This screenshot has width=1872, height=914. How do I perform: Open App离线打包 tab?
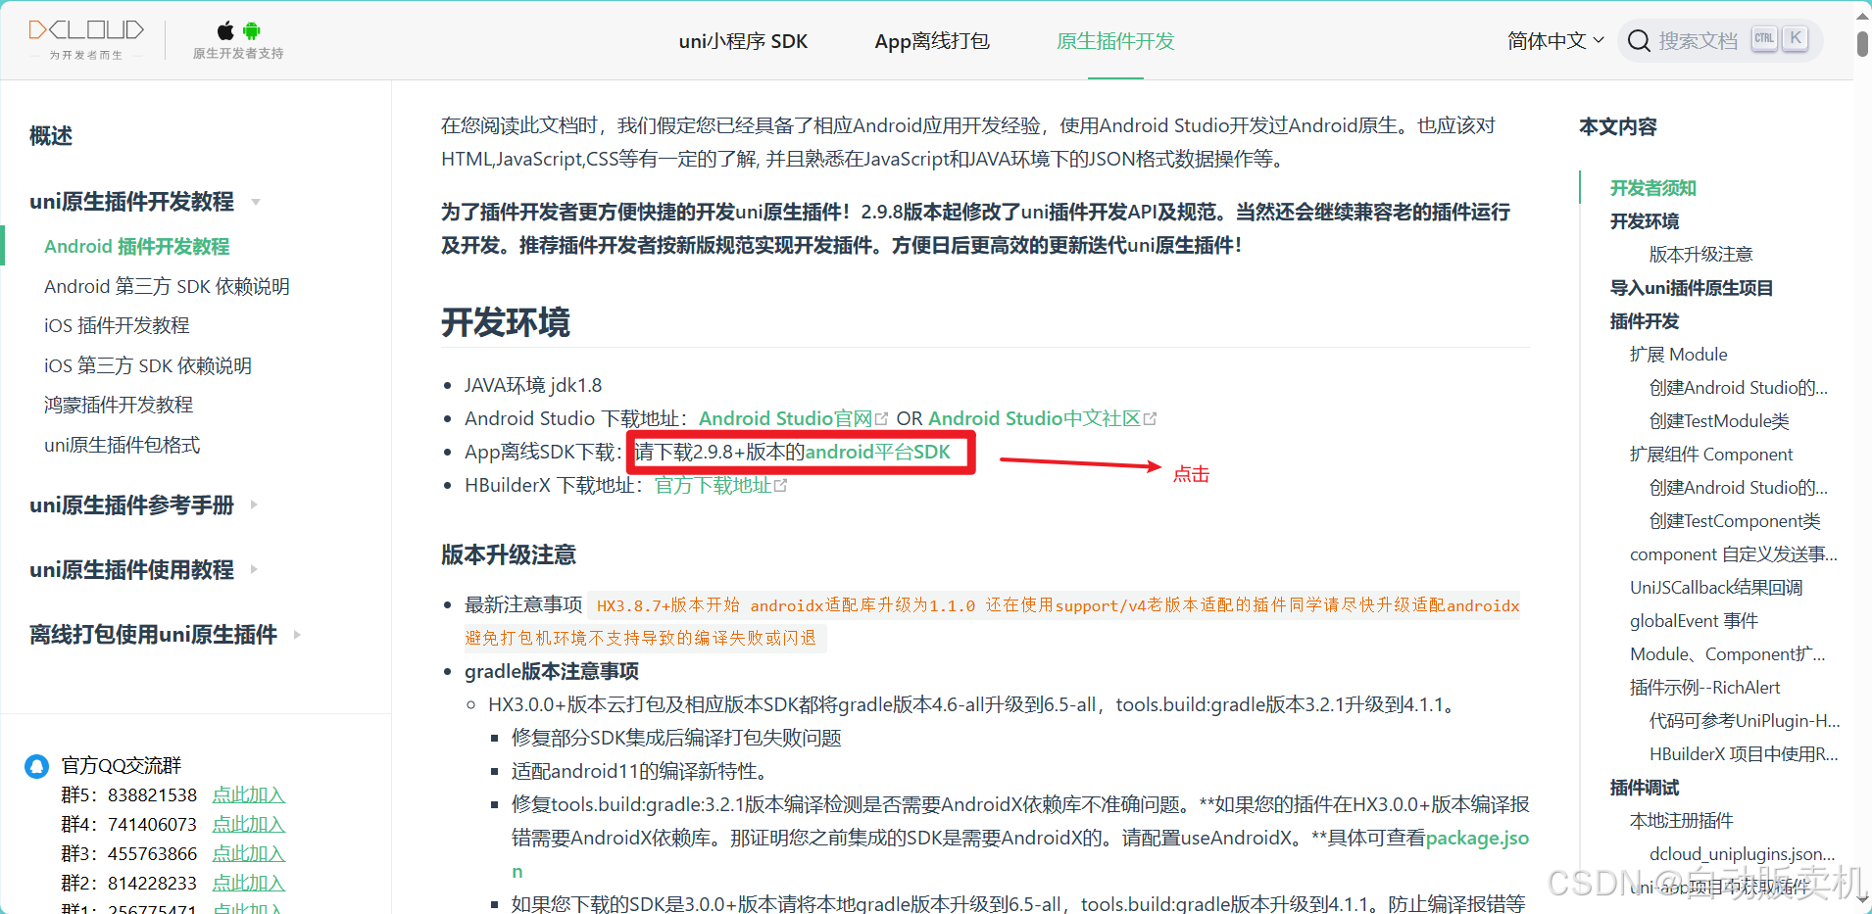pos(932,41)
